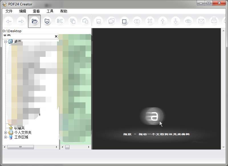228x166 pixels.
Task: Click the paste pages icon
Action: (x=86, y=21)
